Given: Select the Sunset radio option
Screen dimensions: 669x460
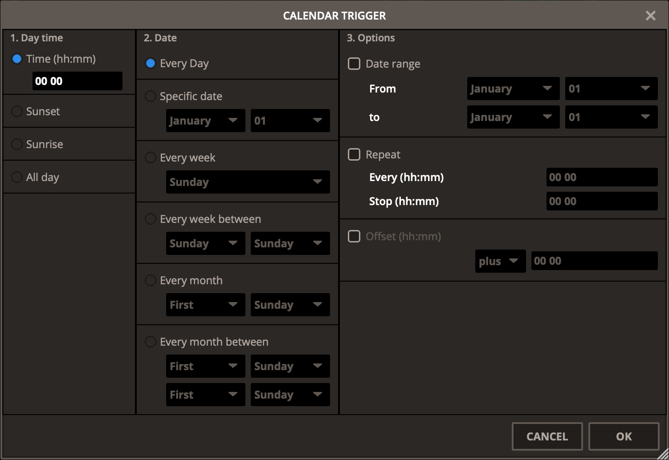Looking at the screenshot, I should point(17,111).
